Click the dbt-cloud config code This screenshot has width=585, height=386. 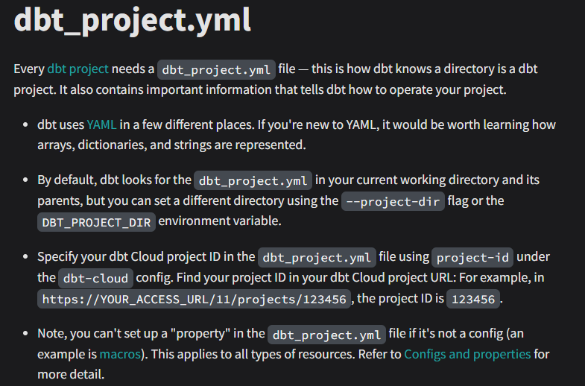(96, 279)
